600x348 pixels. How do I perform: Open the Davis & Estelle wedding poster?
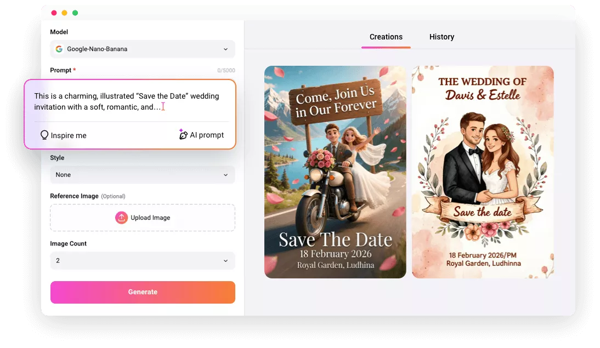coord(483,172)
